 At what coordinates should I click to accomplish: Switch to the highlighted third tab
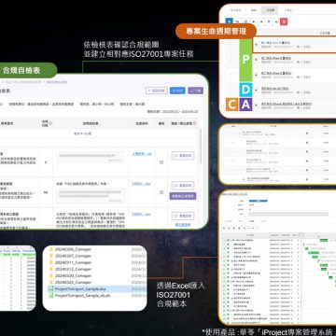270,10
